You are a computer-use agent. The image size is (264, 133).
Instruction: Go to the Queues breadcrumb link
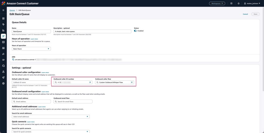[x=12, y=10]
